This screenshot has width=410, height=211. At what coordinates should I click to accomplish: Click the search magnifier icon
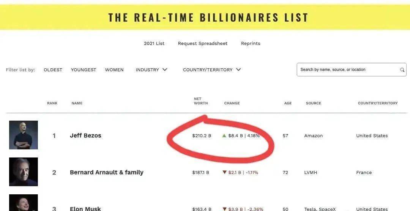click(x=402, y=70)
